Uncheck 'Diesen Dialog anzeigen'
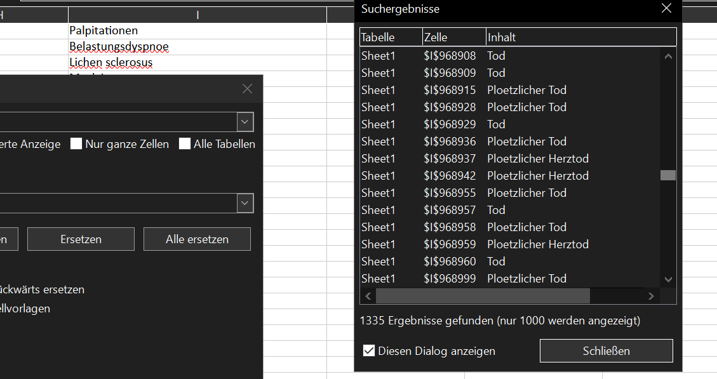 pyautogui.click(x=368, y=351)
